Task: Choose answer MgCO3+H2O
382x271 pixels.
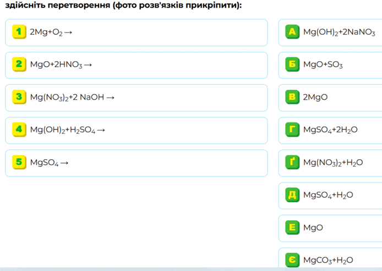Action: [330, 258]
